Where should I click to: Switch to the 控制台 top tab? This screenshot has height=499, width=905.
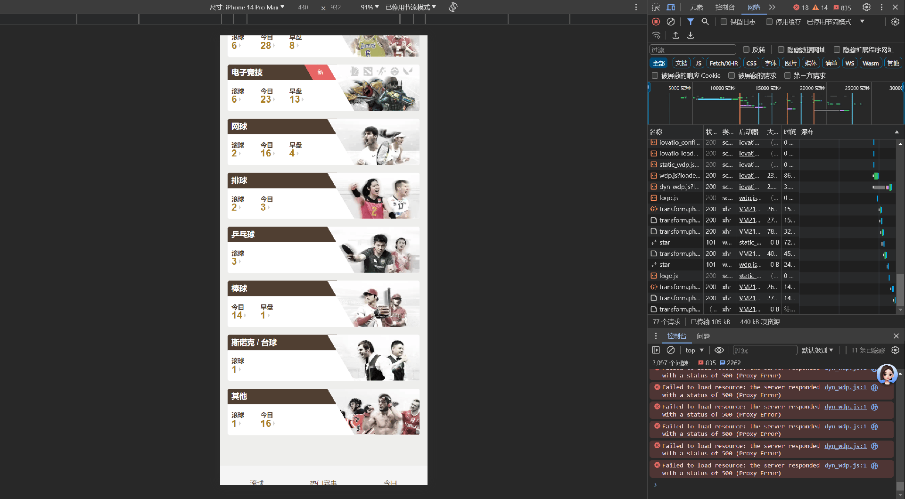click(725, 7)
